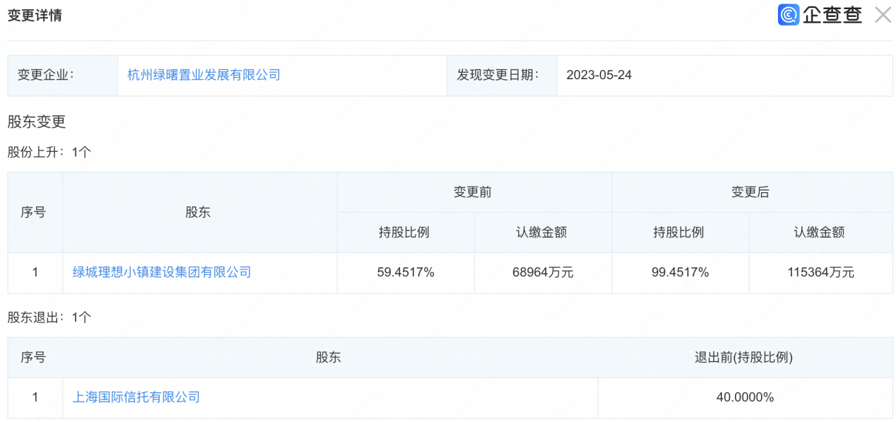896x422 pixels.
Task: Click the 股东退出：1个 section label
Action: [49, 317]
